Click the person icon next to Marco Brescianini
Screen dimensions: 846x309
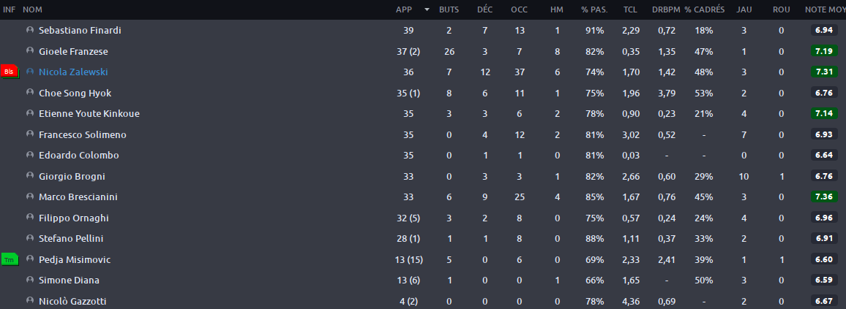(30, 197)
